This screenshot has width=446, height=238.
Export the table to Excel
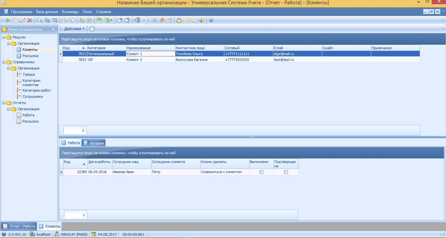pos(99,20)
